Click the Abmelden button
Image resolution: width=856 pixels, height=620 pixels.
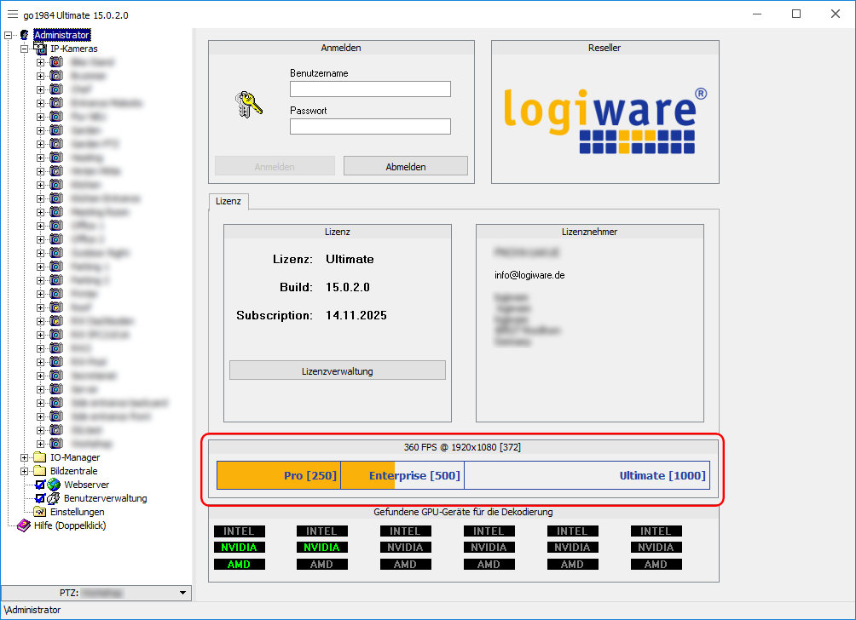point(405,166)
